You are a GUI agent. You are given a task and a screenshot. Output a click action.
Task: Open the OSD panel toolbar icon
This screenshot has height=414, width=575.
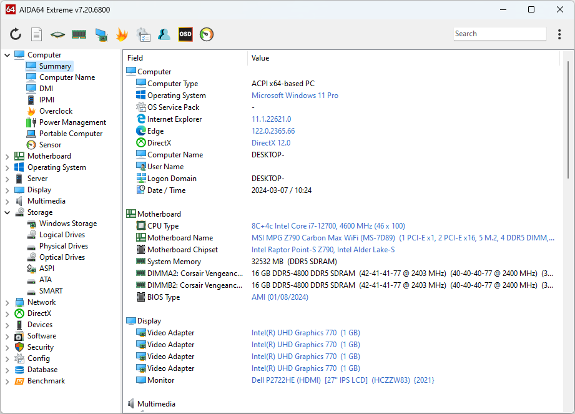[x=185, y=34]
